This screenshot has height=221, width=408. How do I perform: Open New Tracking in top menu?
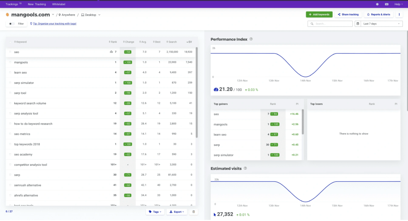[37, 4]
